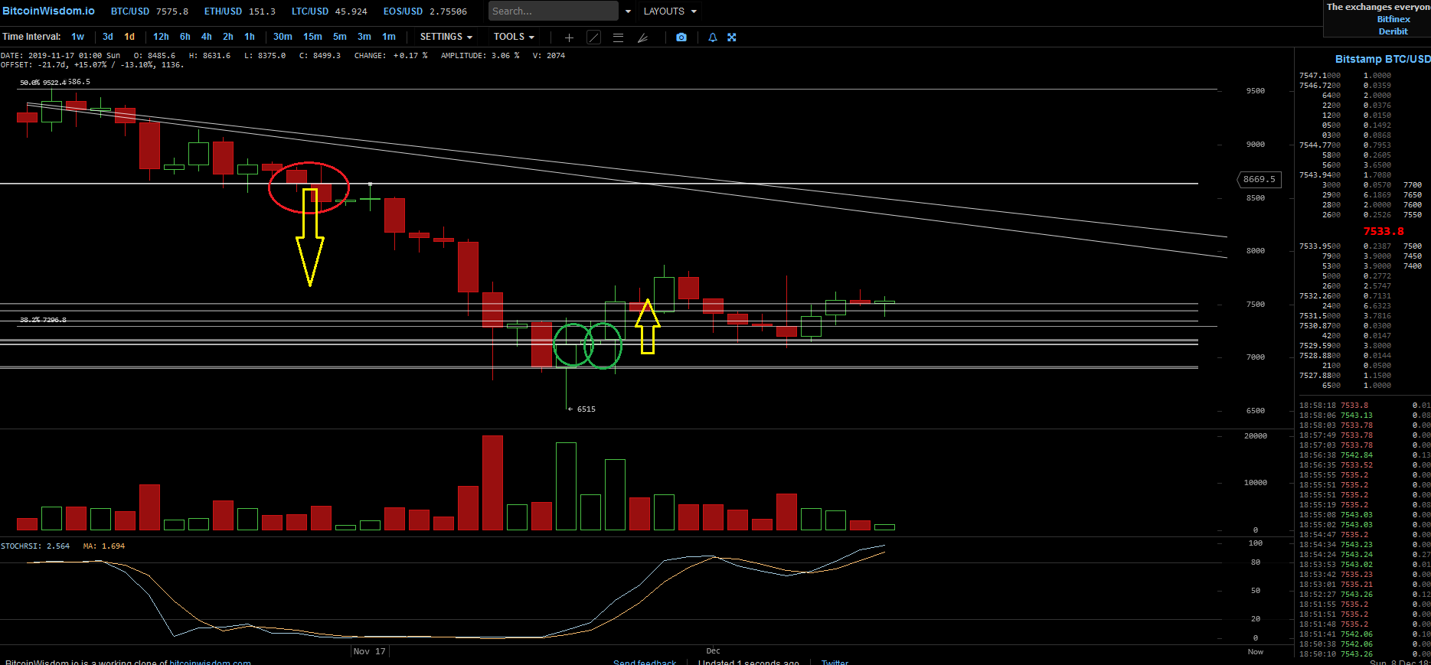Click bid price row 7527.8800

(1345, 376)
